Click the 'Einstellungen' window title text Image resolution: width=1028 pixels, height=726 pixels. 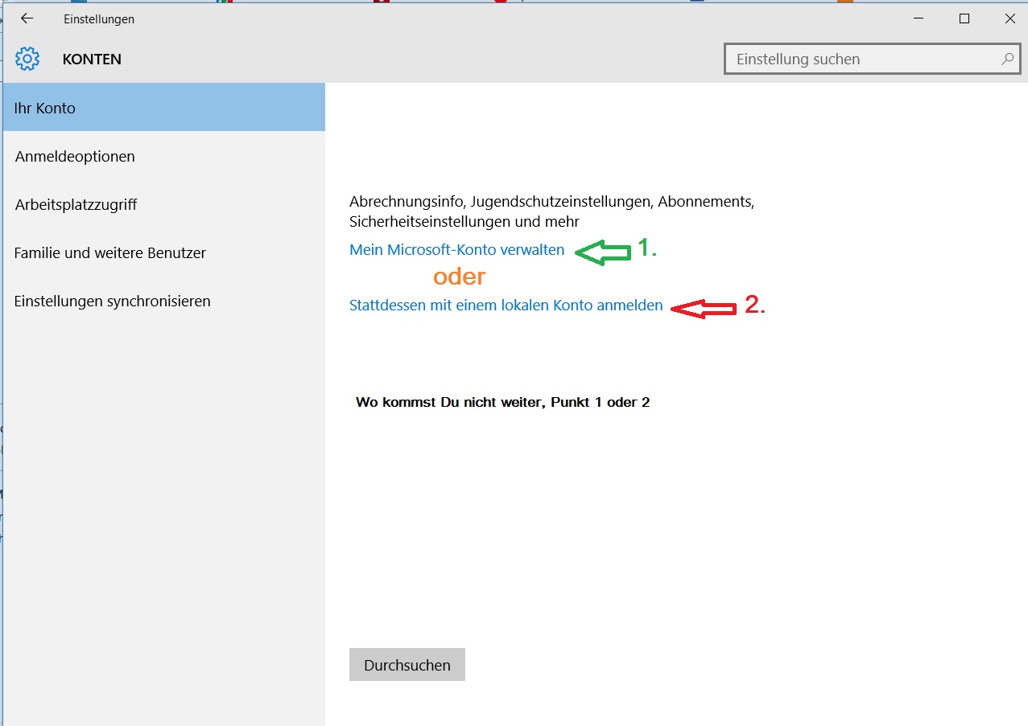tap(99, 19)
